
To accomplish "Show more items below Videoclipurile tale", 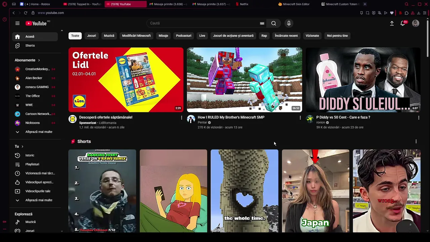I will coord(35,200).
